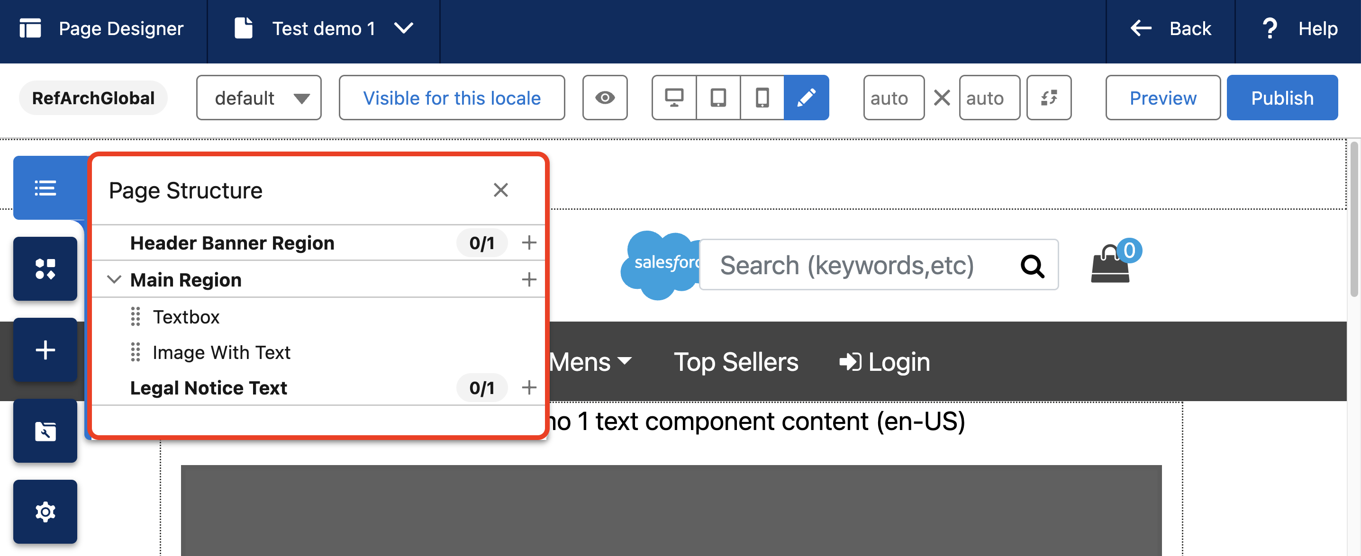Viewport: 1361px width, 556px height.
Task: Publish the page
Action: click(1282, 98)
